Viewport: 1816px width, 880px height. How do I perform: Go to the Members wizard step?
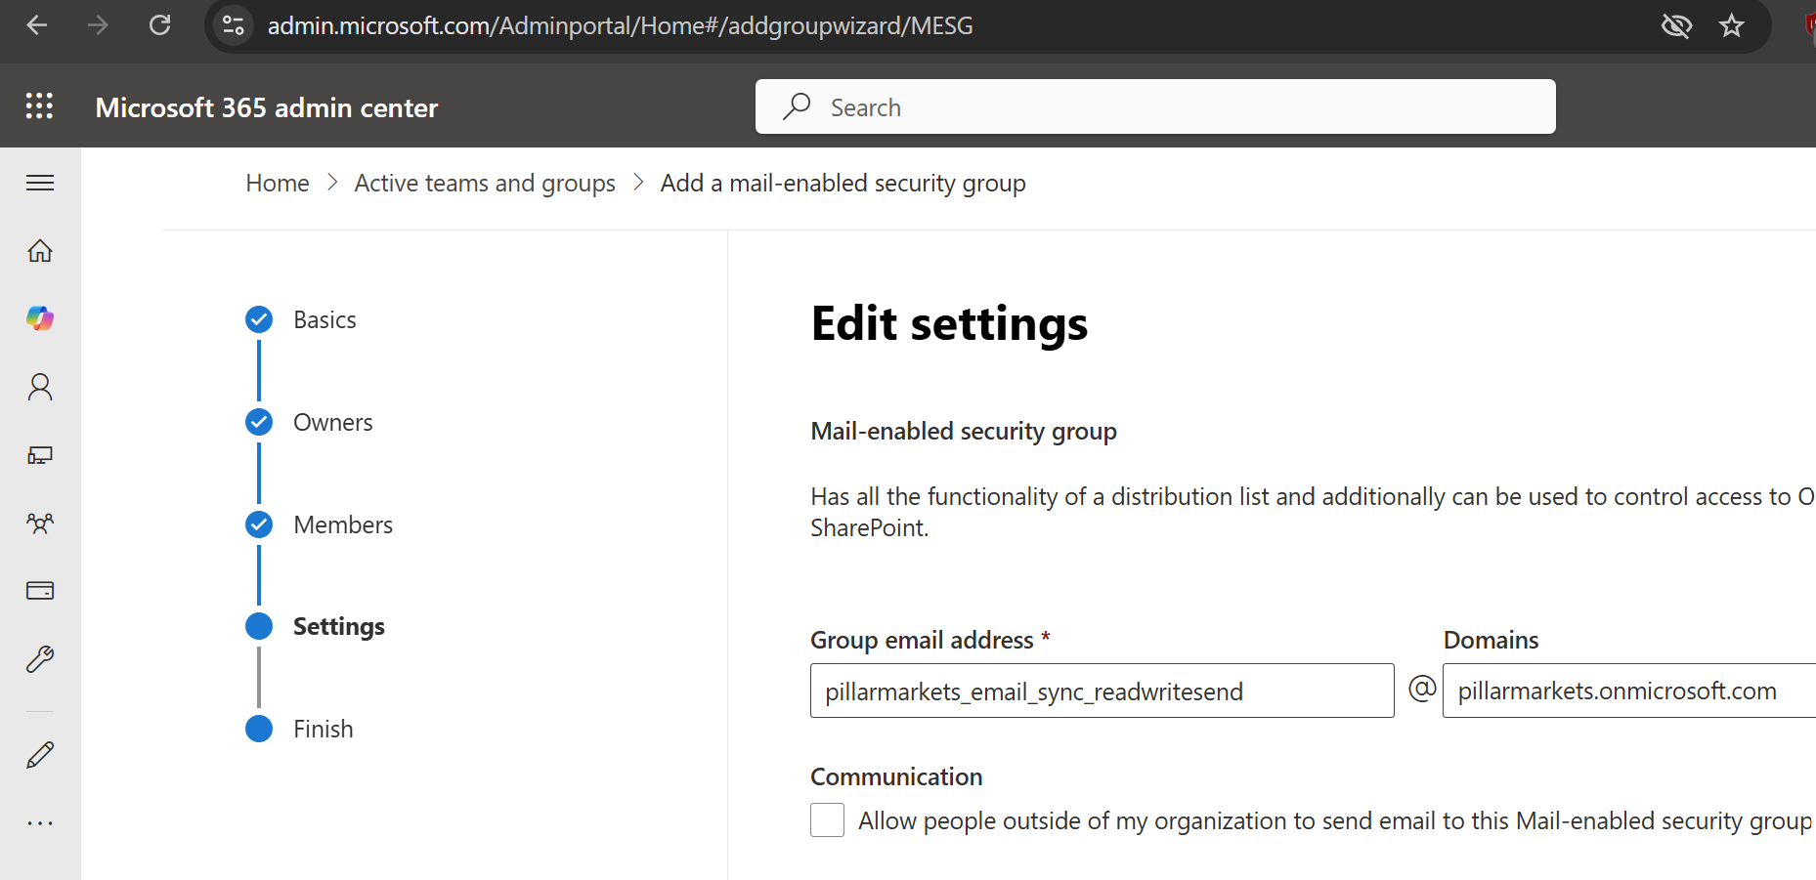(x=258, y=524)
